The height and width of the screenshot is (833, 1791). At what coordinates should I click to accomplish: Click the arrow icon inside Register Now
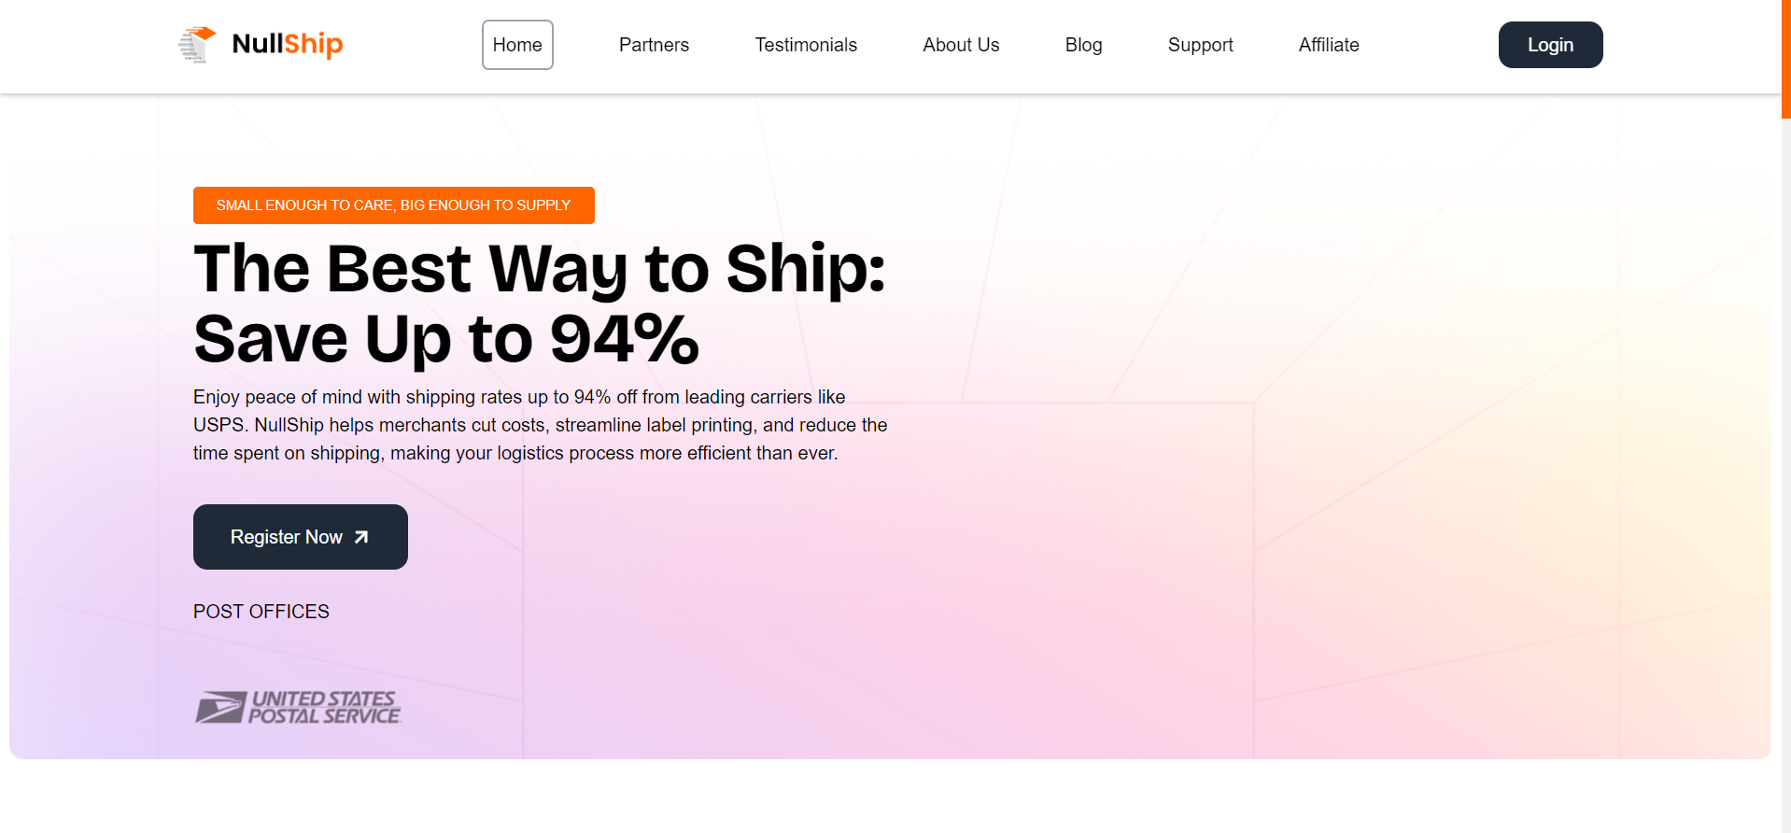click(361, 537)
